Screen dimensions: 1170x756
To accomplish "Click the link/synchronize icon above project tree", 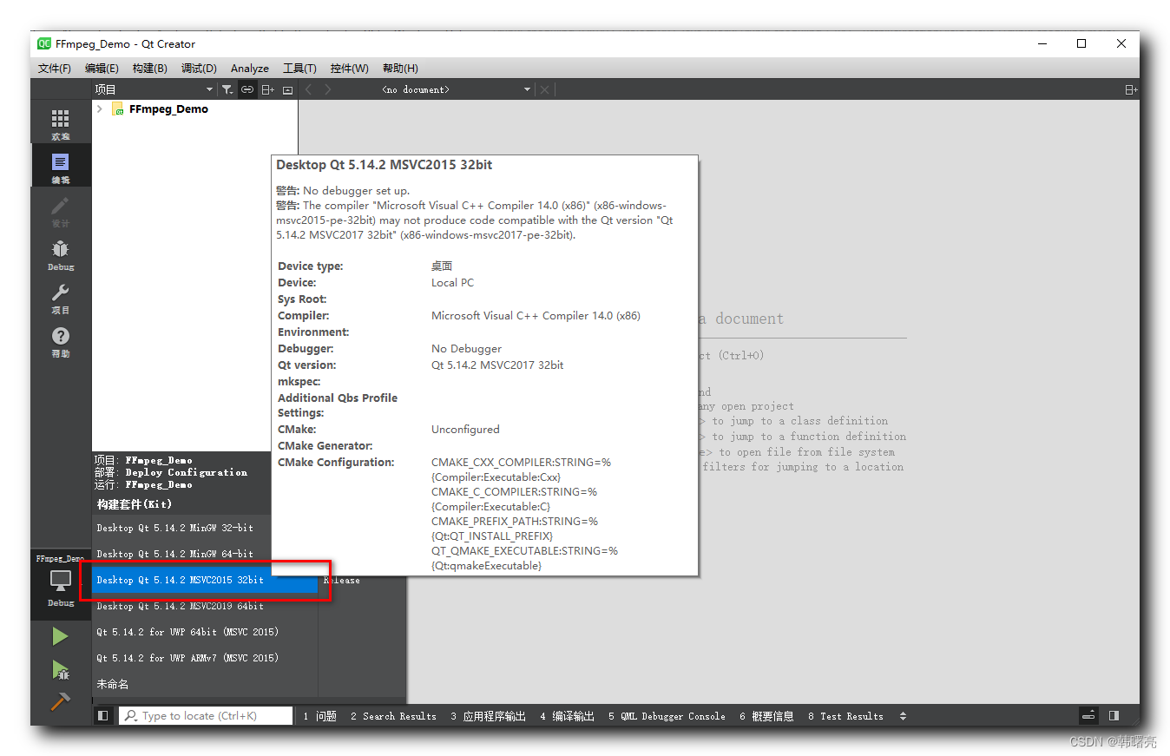I will coord(247,89).
